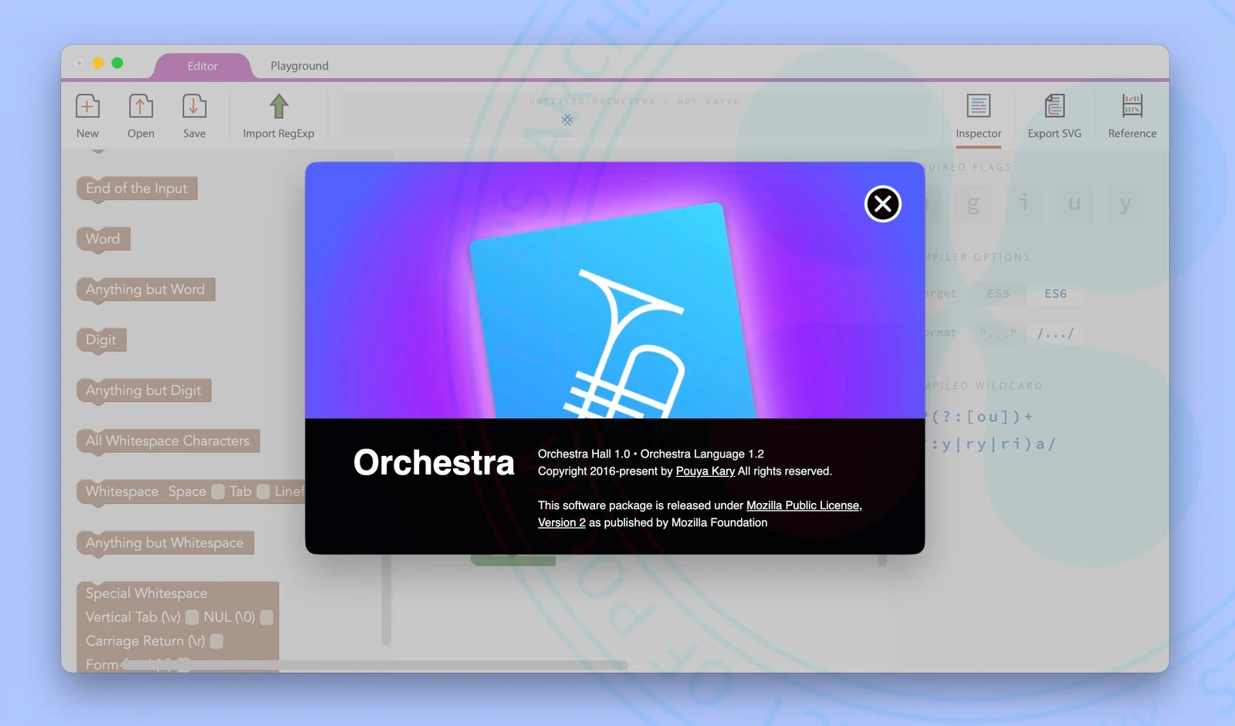
Task: Close the Orchestra about dialog
Action: 883,204
